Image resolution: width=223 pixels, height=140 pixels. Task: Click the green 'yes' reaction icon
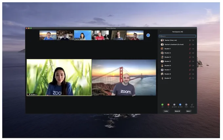[x=162, y=105]
